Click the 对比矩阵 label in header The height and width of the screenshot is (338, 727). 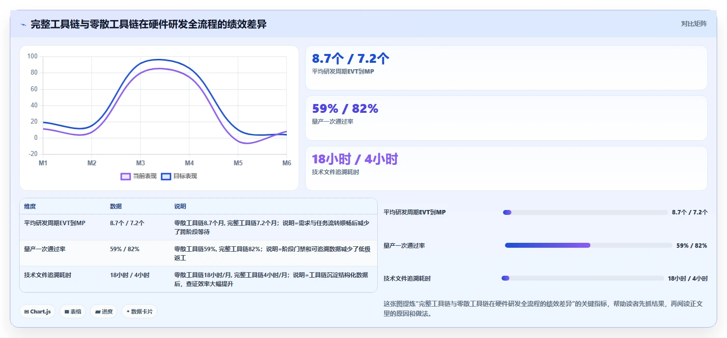pos(694,24)
